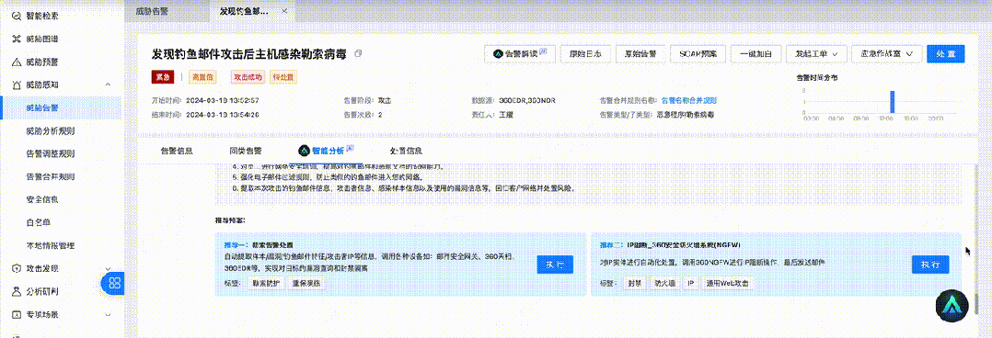992x338 pixels.
Task: Click the 攻击成功 status tag
Action: (x=248, y=77)
